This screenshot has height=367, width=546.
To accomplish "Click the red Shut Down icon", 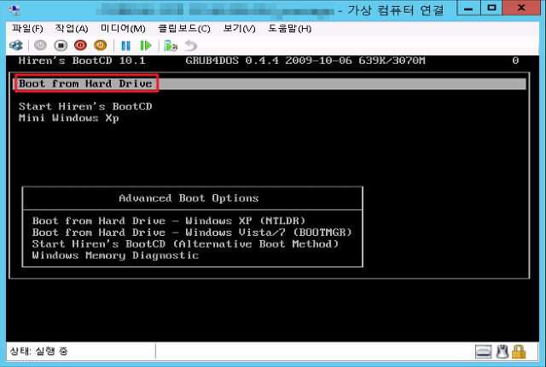I will tap(80, 45).
